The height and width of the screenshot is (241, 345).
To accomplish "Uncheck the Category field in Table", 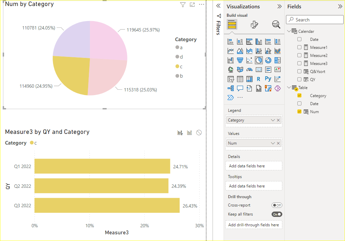I will [x=299, y=95].
